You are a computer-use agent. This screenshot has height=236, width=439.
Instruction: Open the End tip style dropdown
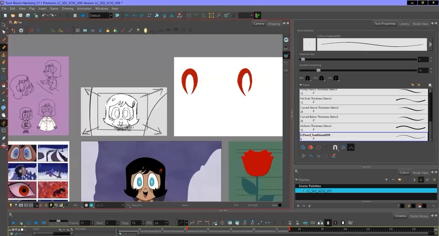click(322, 78)
